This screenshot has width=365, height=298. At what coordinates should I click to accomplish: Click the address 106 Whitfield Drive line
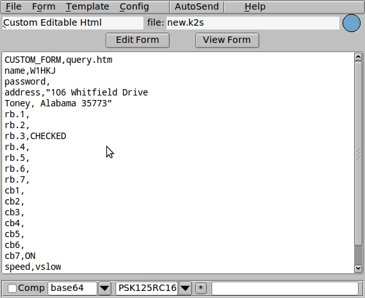[76, 93]
